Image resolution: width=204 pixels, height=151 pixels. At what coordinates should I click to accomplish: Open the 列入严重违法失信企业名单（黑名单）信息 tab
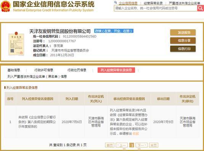37,77
